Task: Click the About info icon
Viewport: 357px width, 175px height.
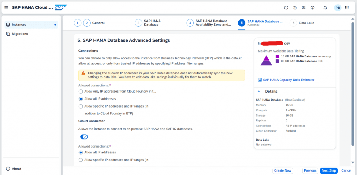Action: pyautogui.click(x=8, y=169)
